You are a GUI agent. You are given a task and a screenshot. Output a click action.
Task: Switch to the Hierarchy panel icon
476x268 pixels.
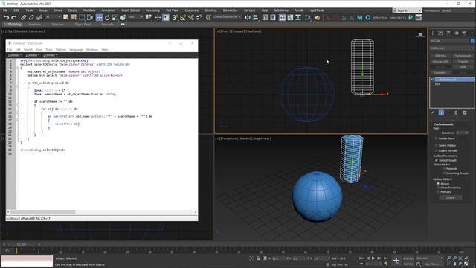click(x=448, y=33)
